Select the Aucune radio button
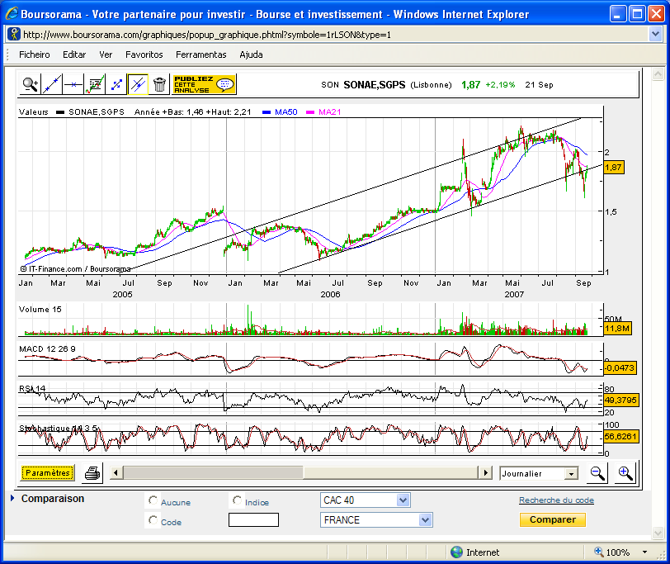This screenshot has height=564, width=670. (153, 500)
